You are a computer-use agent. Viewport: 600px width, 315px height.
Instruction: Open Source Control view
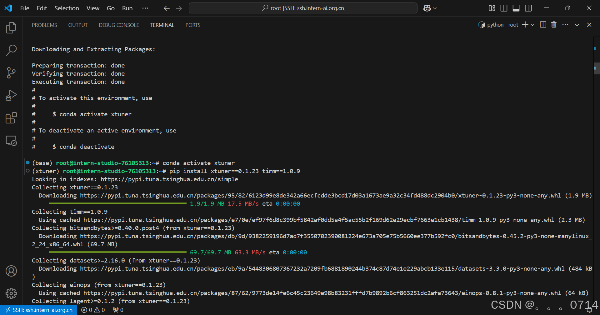pos(11,73)
